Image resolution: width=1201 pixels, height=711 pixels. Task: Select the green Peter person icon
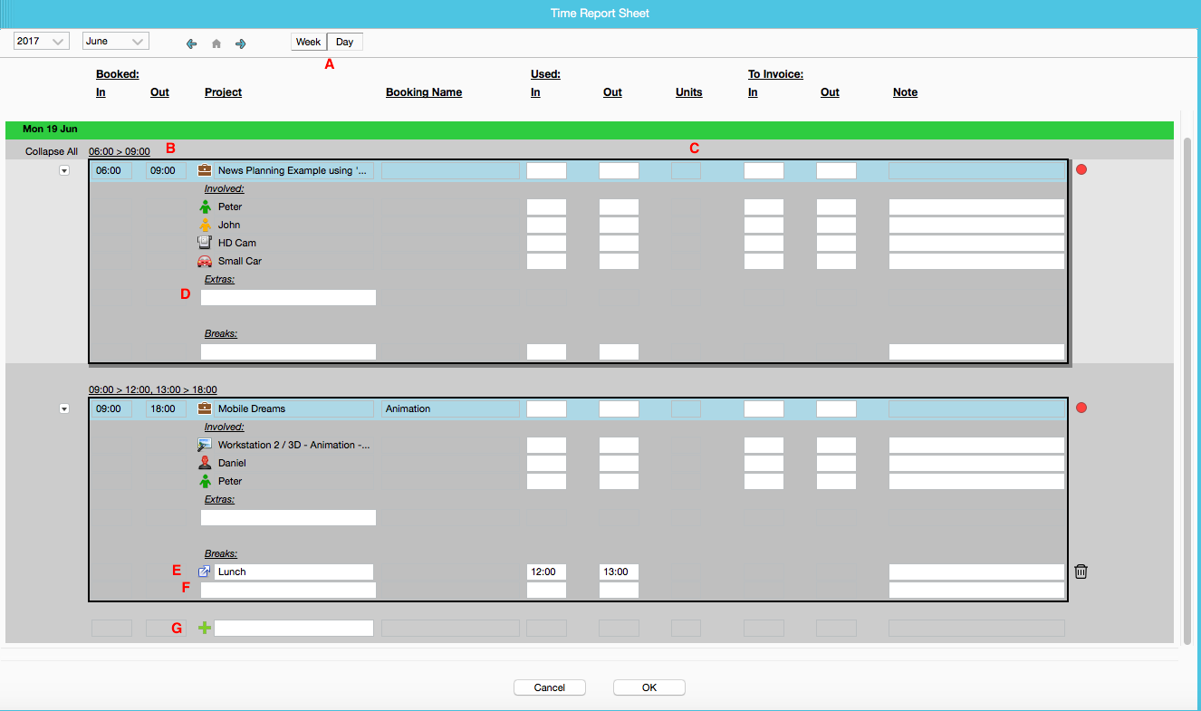pos(206,207)
